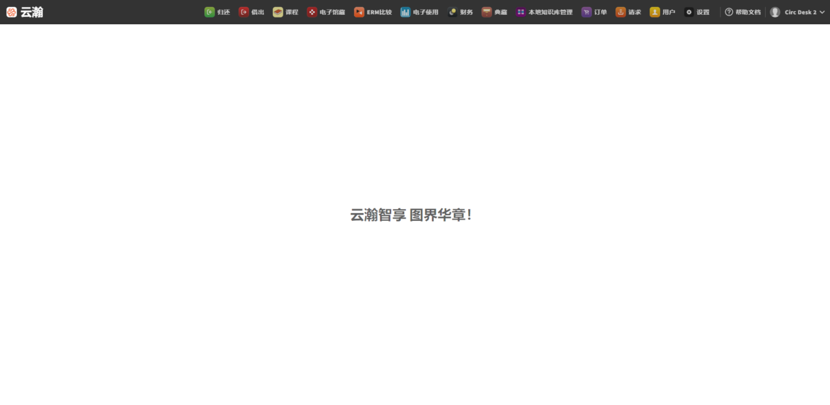The image size is (830, 405).
Task: Click the 云瀚 logo home link
Action: (x=25, y=12)
